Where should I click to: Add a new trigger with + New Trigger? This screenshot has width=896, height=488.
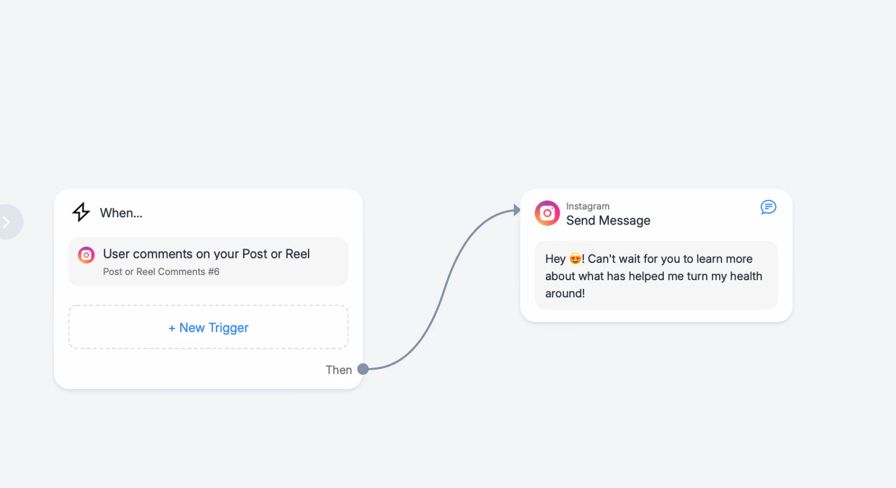pos(208,327)
